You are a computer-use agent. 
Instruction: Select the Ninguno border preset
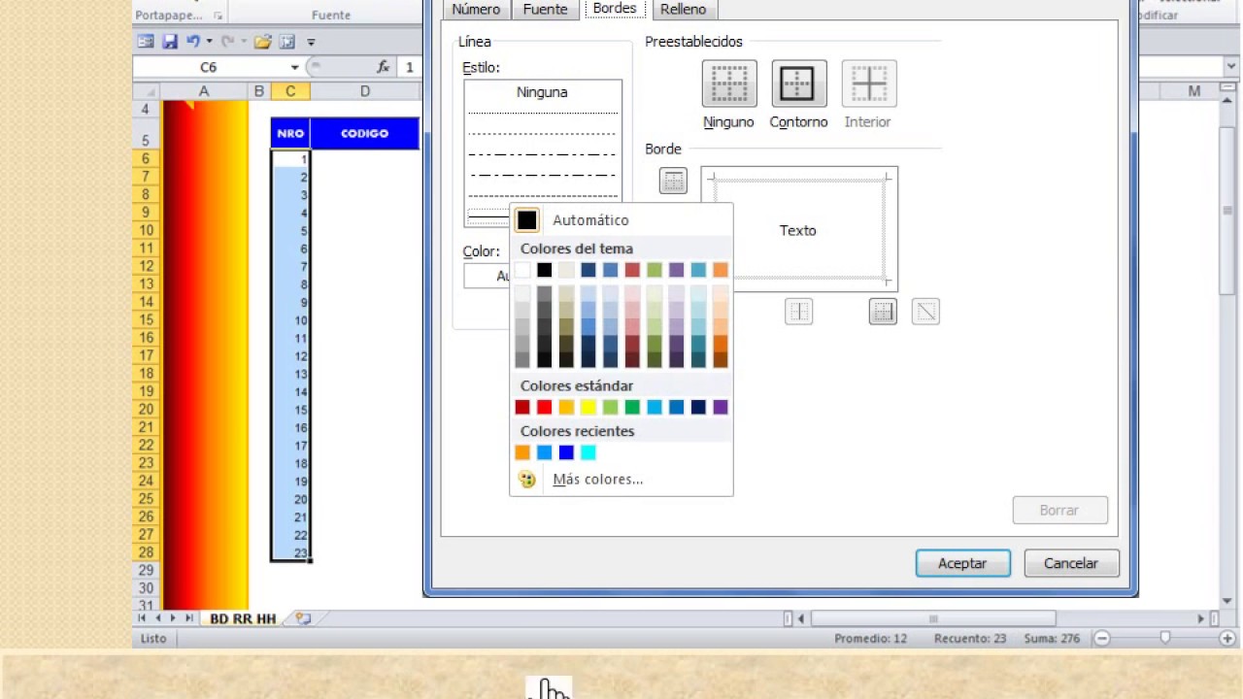[728, 83]
